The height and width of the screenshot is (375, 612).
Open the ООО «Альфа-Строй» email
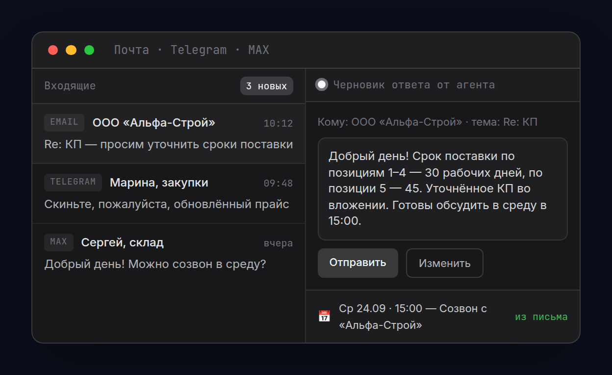(x=169, y=134)
